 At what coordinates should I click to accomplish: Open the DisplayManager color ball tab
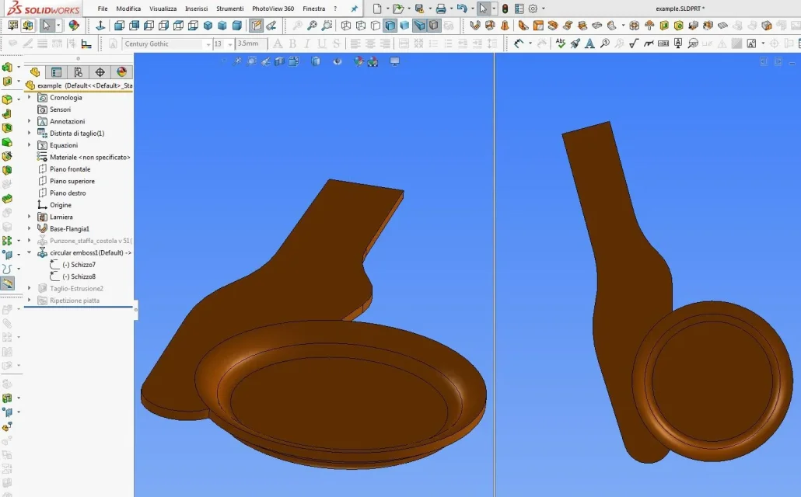coord(121,72)
